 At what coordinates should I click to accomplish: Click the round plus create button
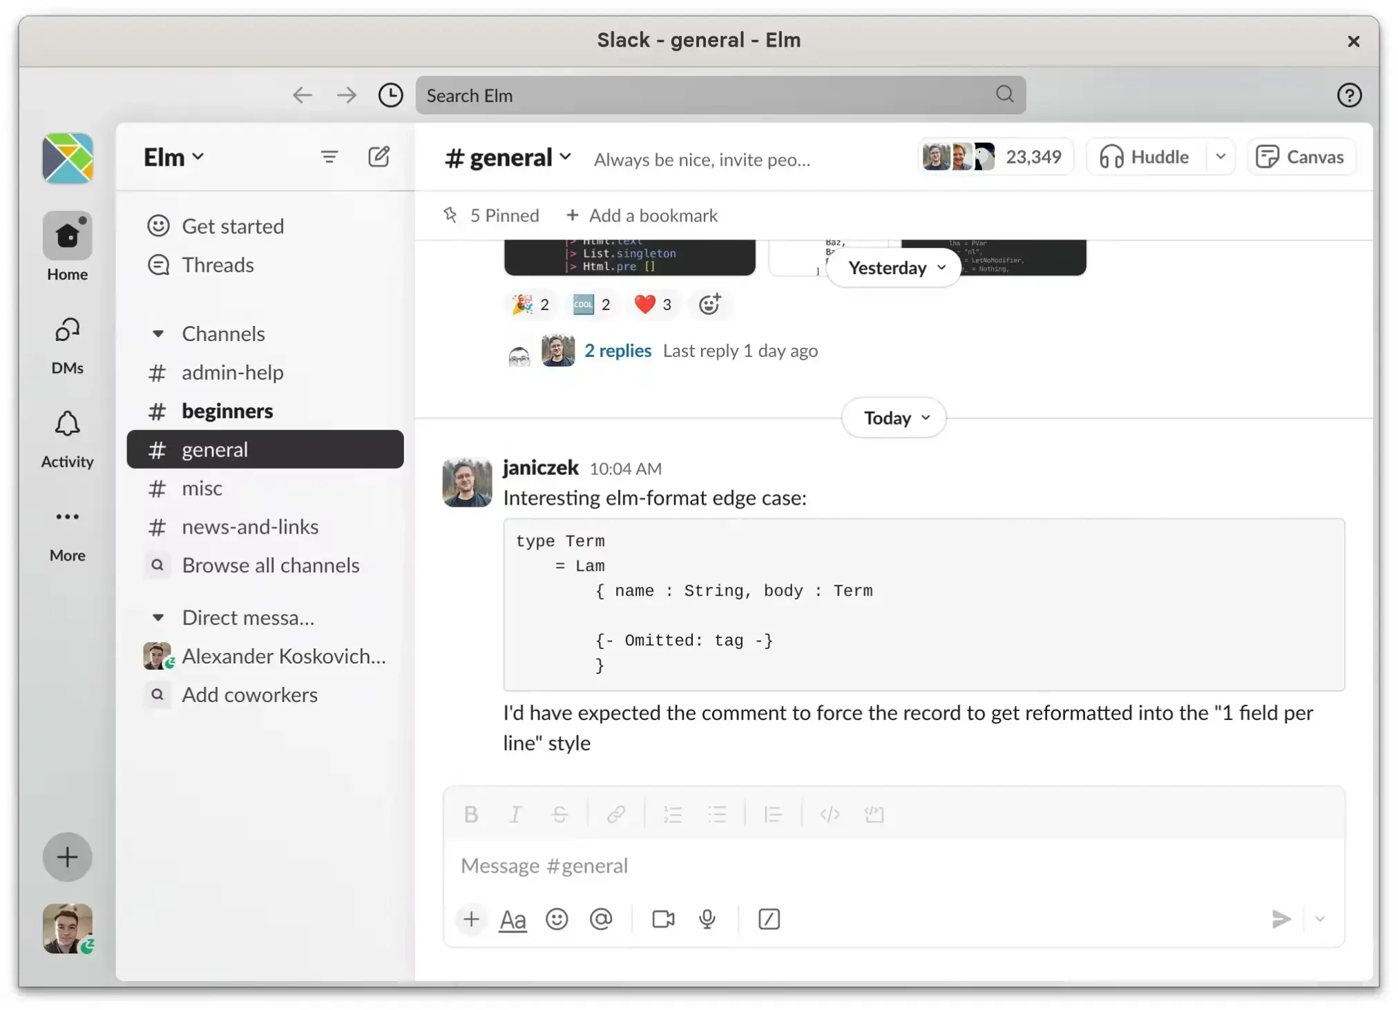pyautogui.click(x=68, y=857)
